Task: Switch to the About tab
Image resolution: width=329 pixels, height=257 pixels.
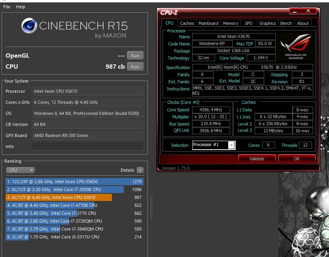Action: [x=303, y=23]
